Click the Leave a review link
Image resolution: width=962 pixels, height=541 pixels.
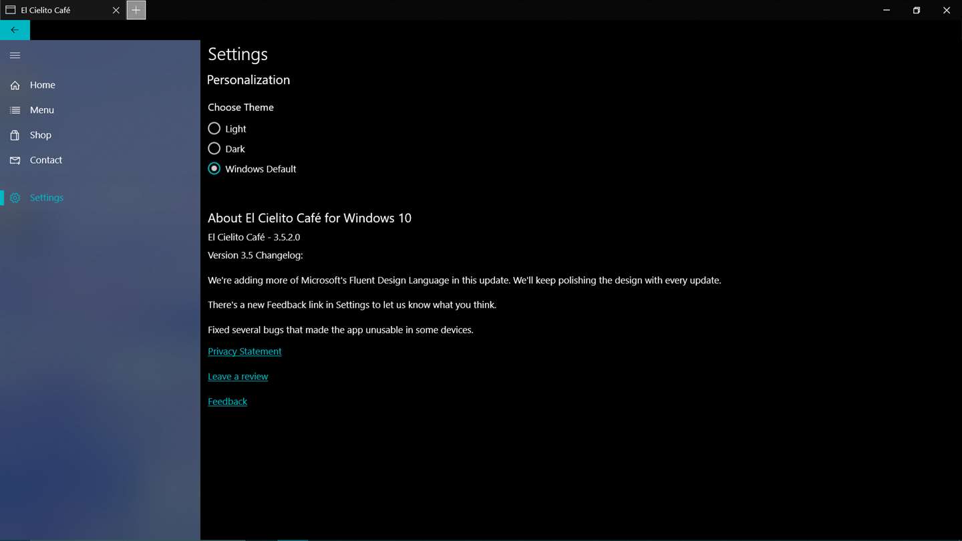click(238, 377)
